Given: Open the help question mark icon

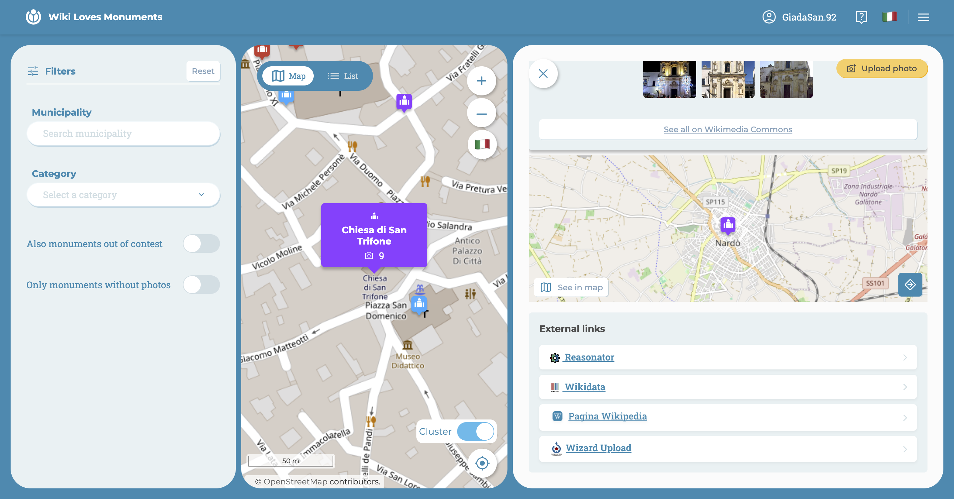Looking at the screenshot, I should pos(861,17).
